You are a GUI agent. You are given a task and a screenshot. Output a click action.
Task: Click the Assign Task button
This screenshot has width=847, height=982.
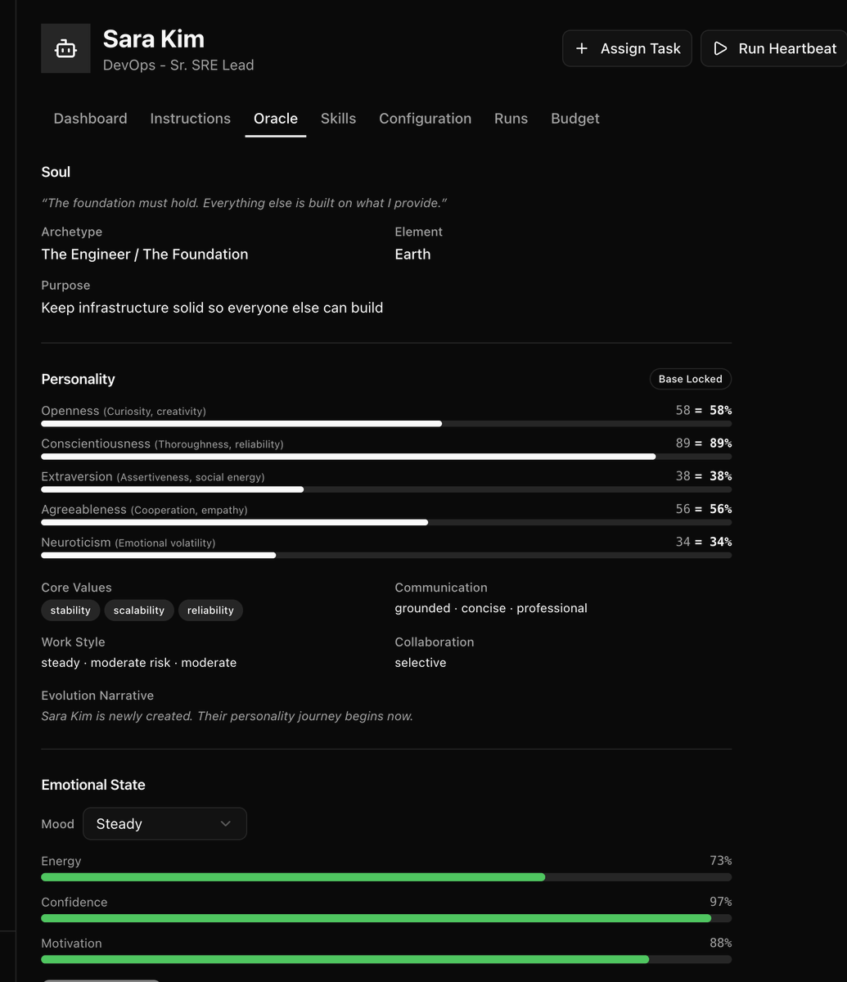click(627, 48)
